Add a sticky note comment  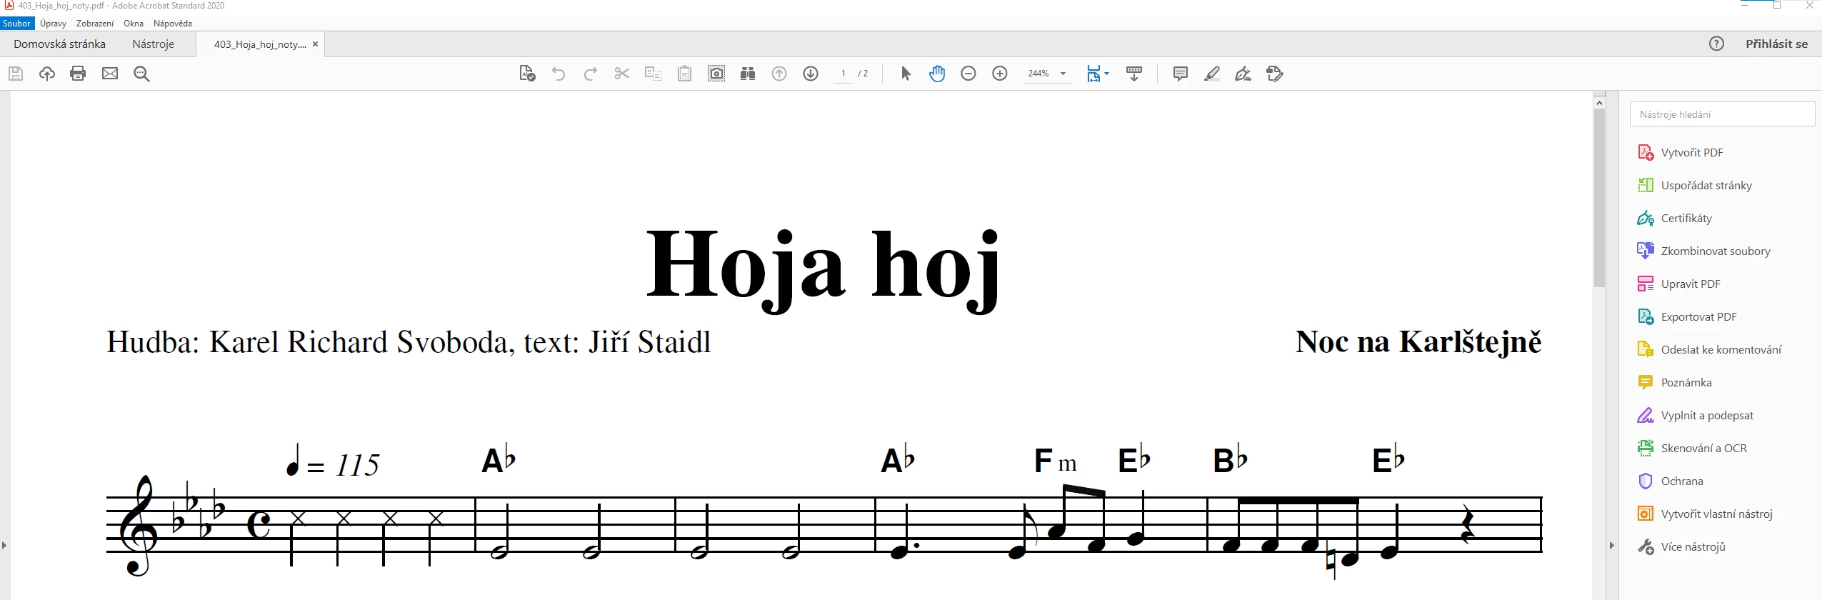(x=1181, y=74)
